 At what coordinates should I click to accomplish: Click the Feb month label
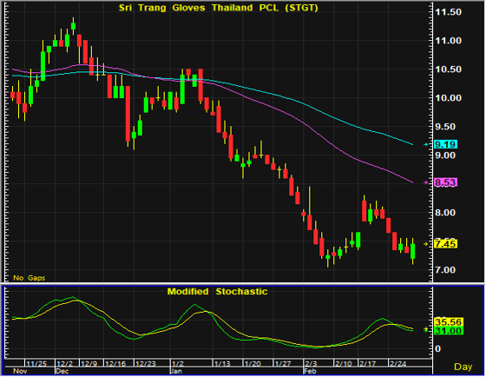310,371
